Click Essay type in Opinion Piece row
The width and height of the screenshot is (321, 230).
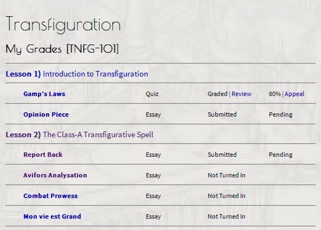[x=153, y=114]
